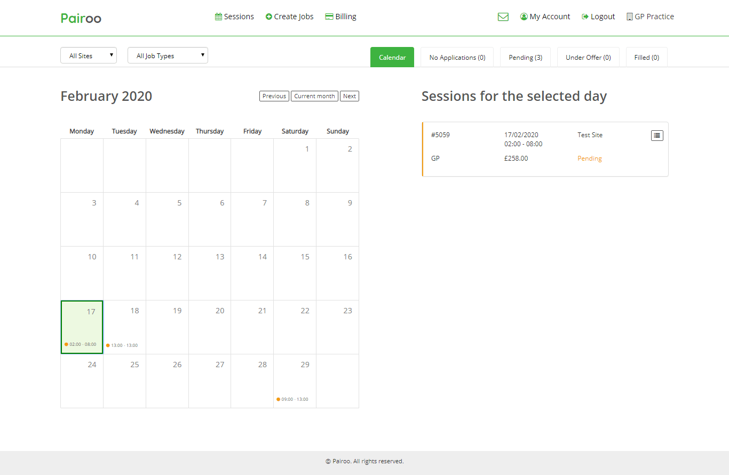Click the Logout arrow icon
Viewport: 729px width, 475px height.
point(585,17)
